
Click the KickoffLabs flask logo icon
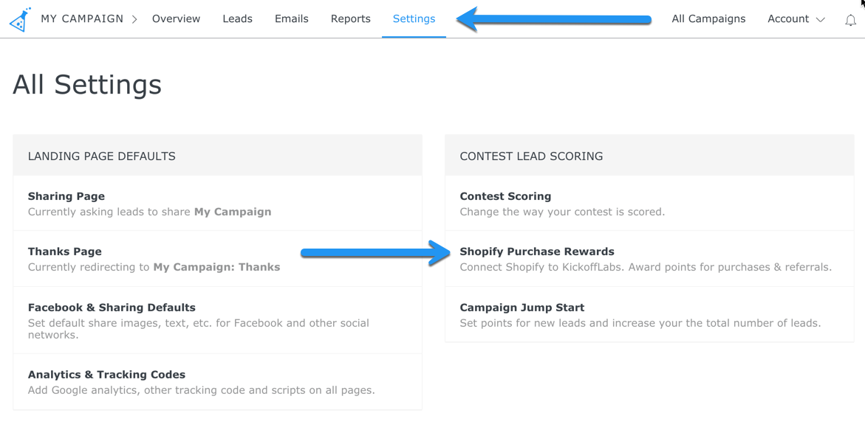pos(20,20)
